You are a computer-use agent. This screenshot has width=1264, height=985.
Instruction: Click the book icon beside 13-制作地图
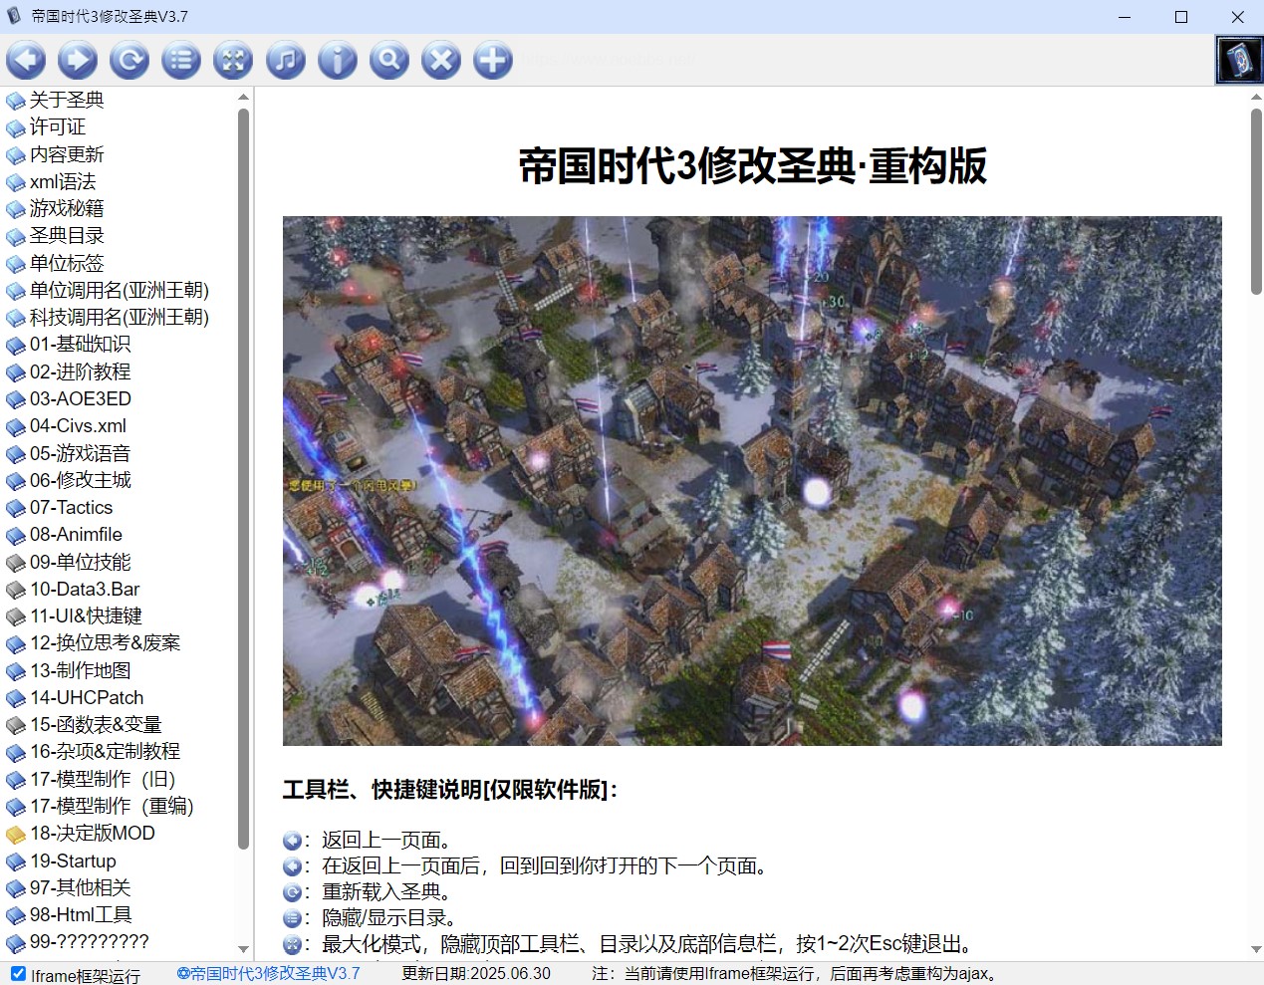click(16, 671)
